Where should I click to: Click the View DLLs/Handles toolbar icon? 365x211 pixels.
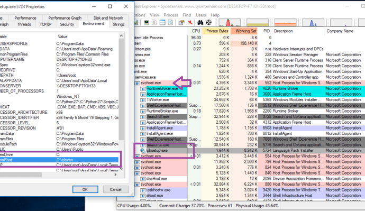tap(170, 22)
